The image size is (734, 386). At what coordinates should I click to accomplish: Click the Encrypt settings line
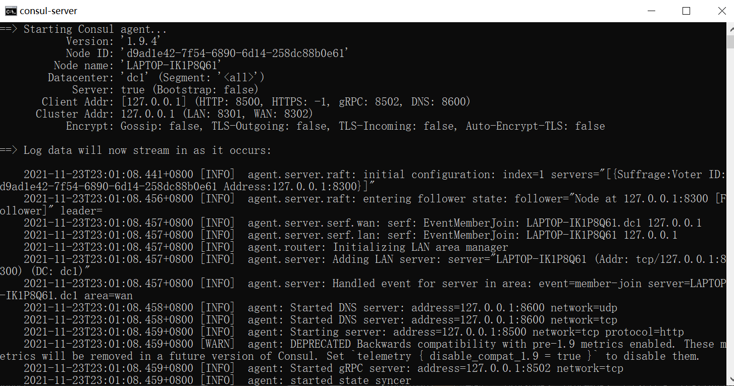coord(303,126)
